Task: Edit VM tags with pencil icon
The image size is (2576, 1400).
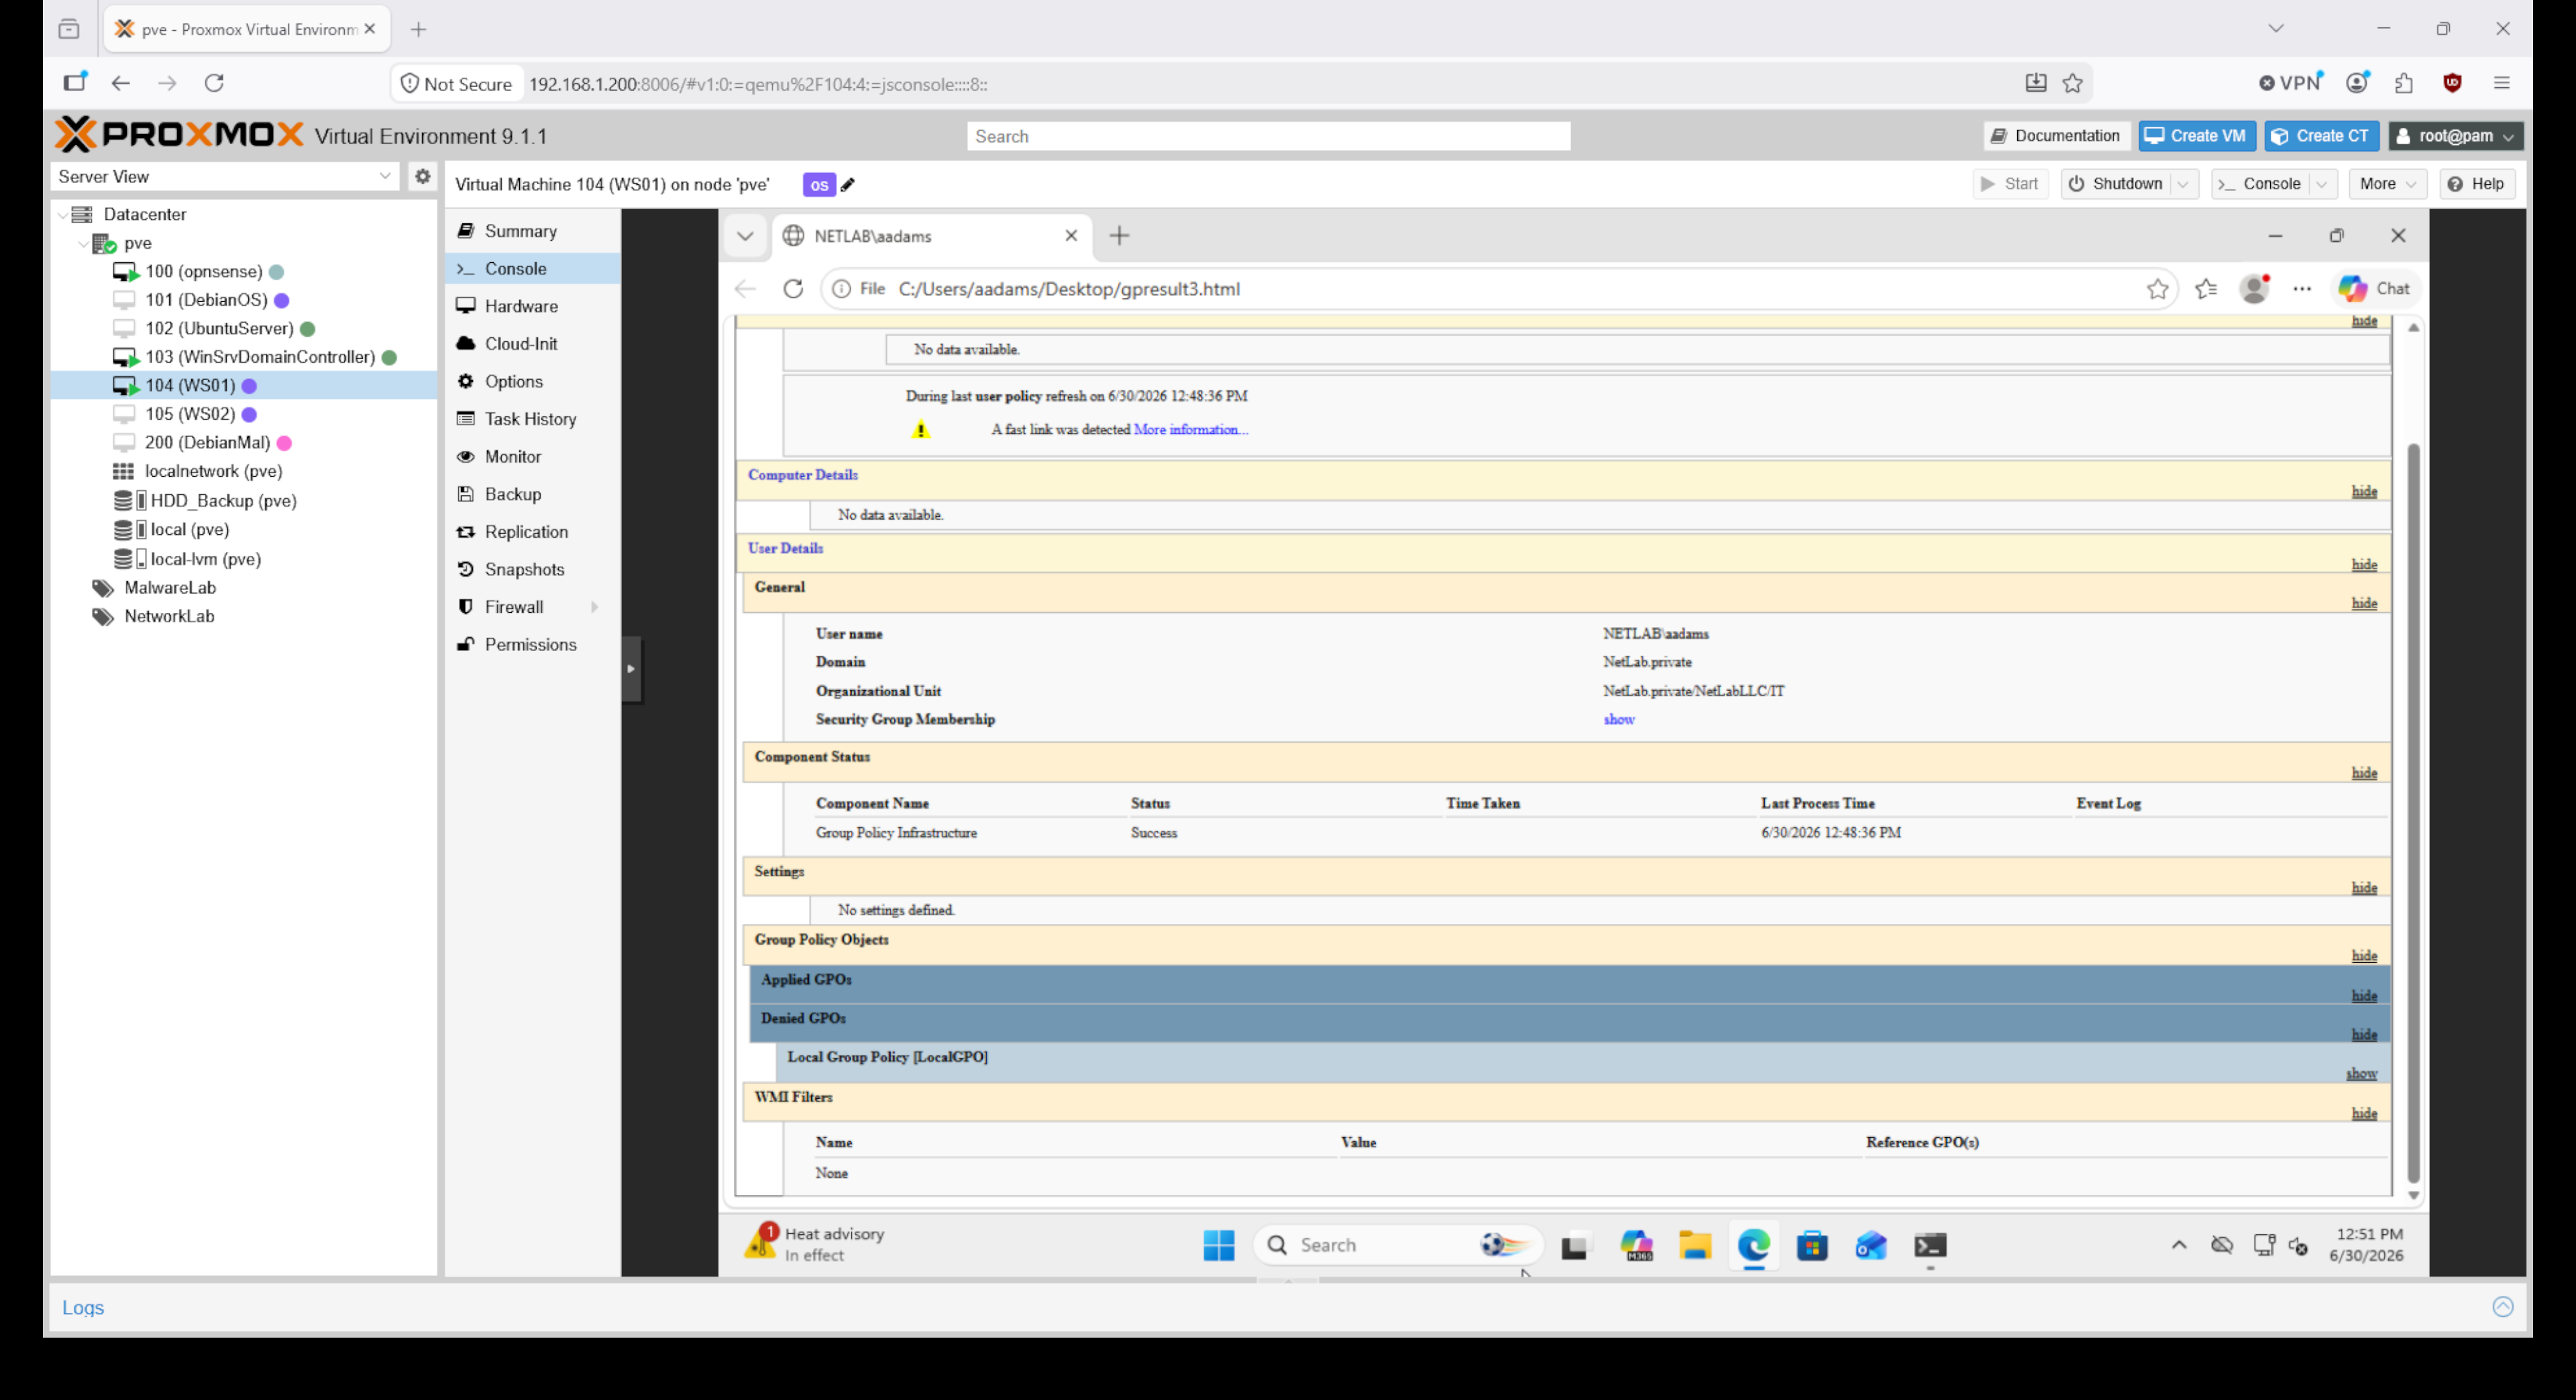Action: click(848, 185)
